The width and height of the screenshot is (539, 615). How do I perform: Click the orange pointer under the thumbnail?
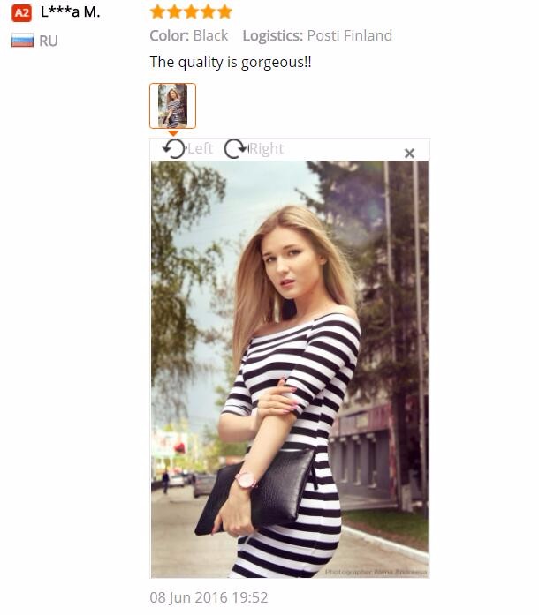[x=173, y=133]
